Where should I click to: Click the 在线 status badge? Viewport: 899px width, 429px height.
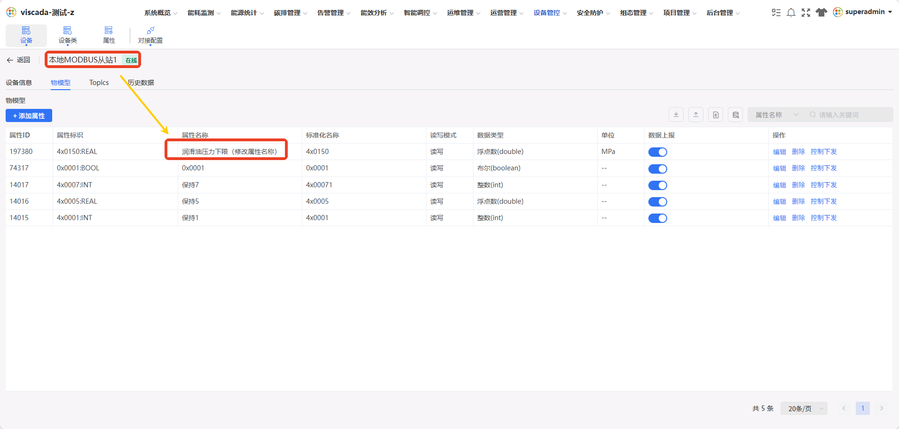(131, 60)
